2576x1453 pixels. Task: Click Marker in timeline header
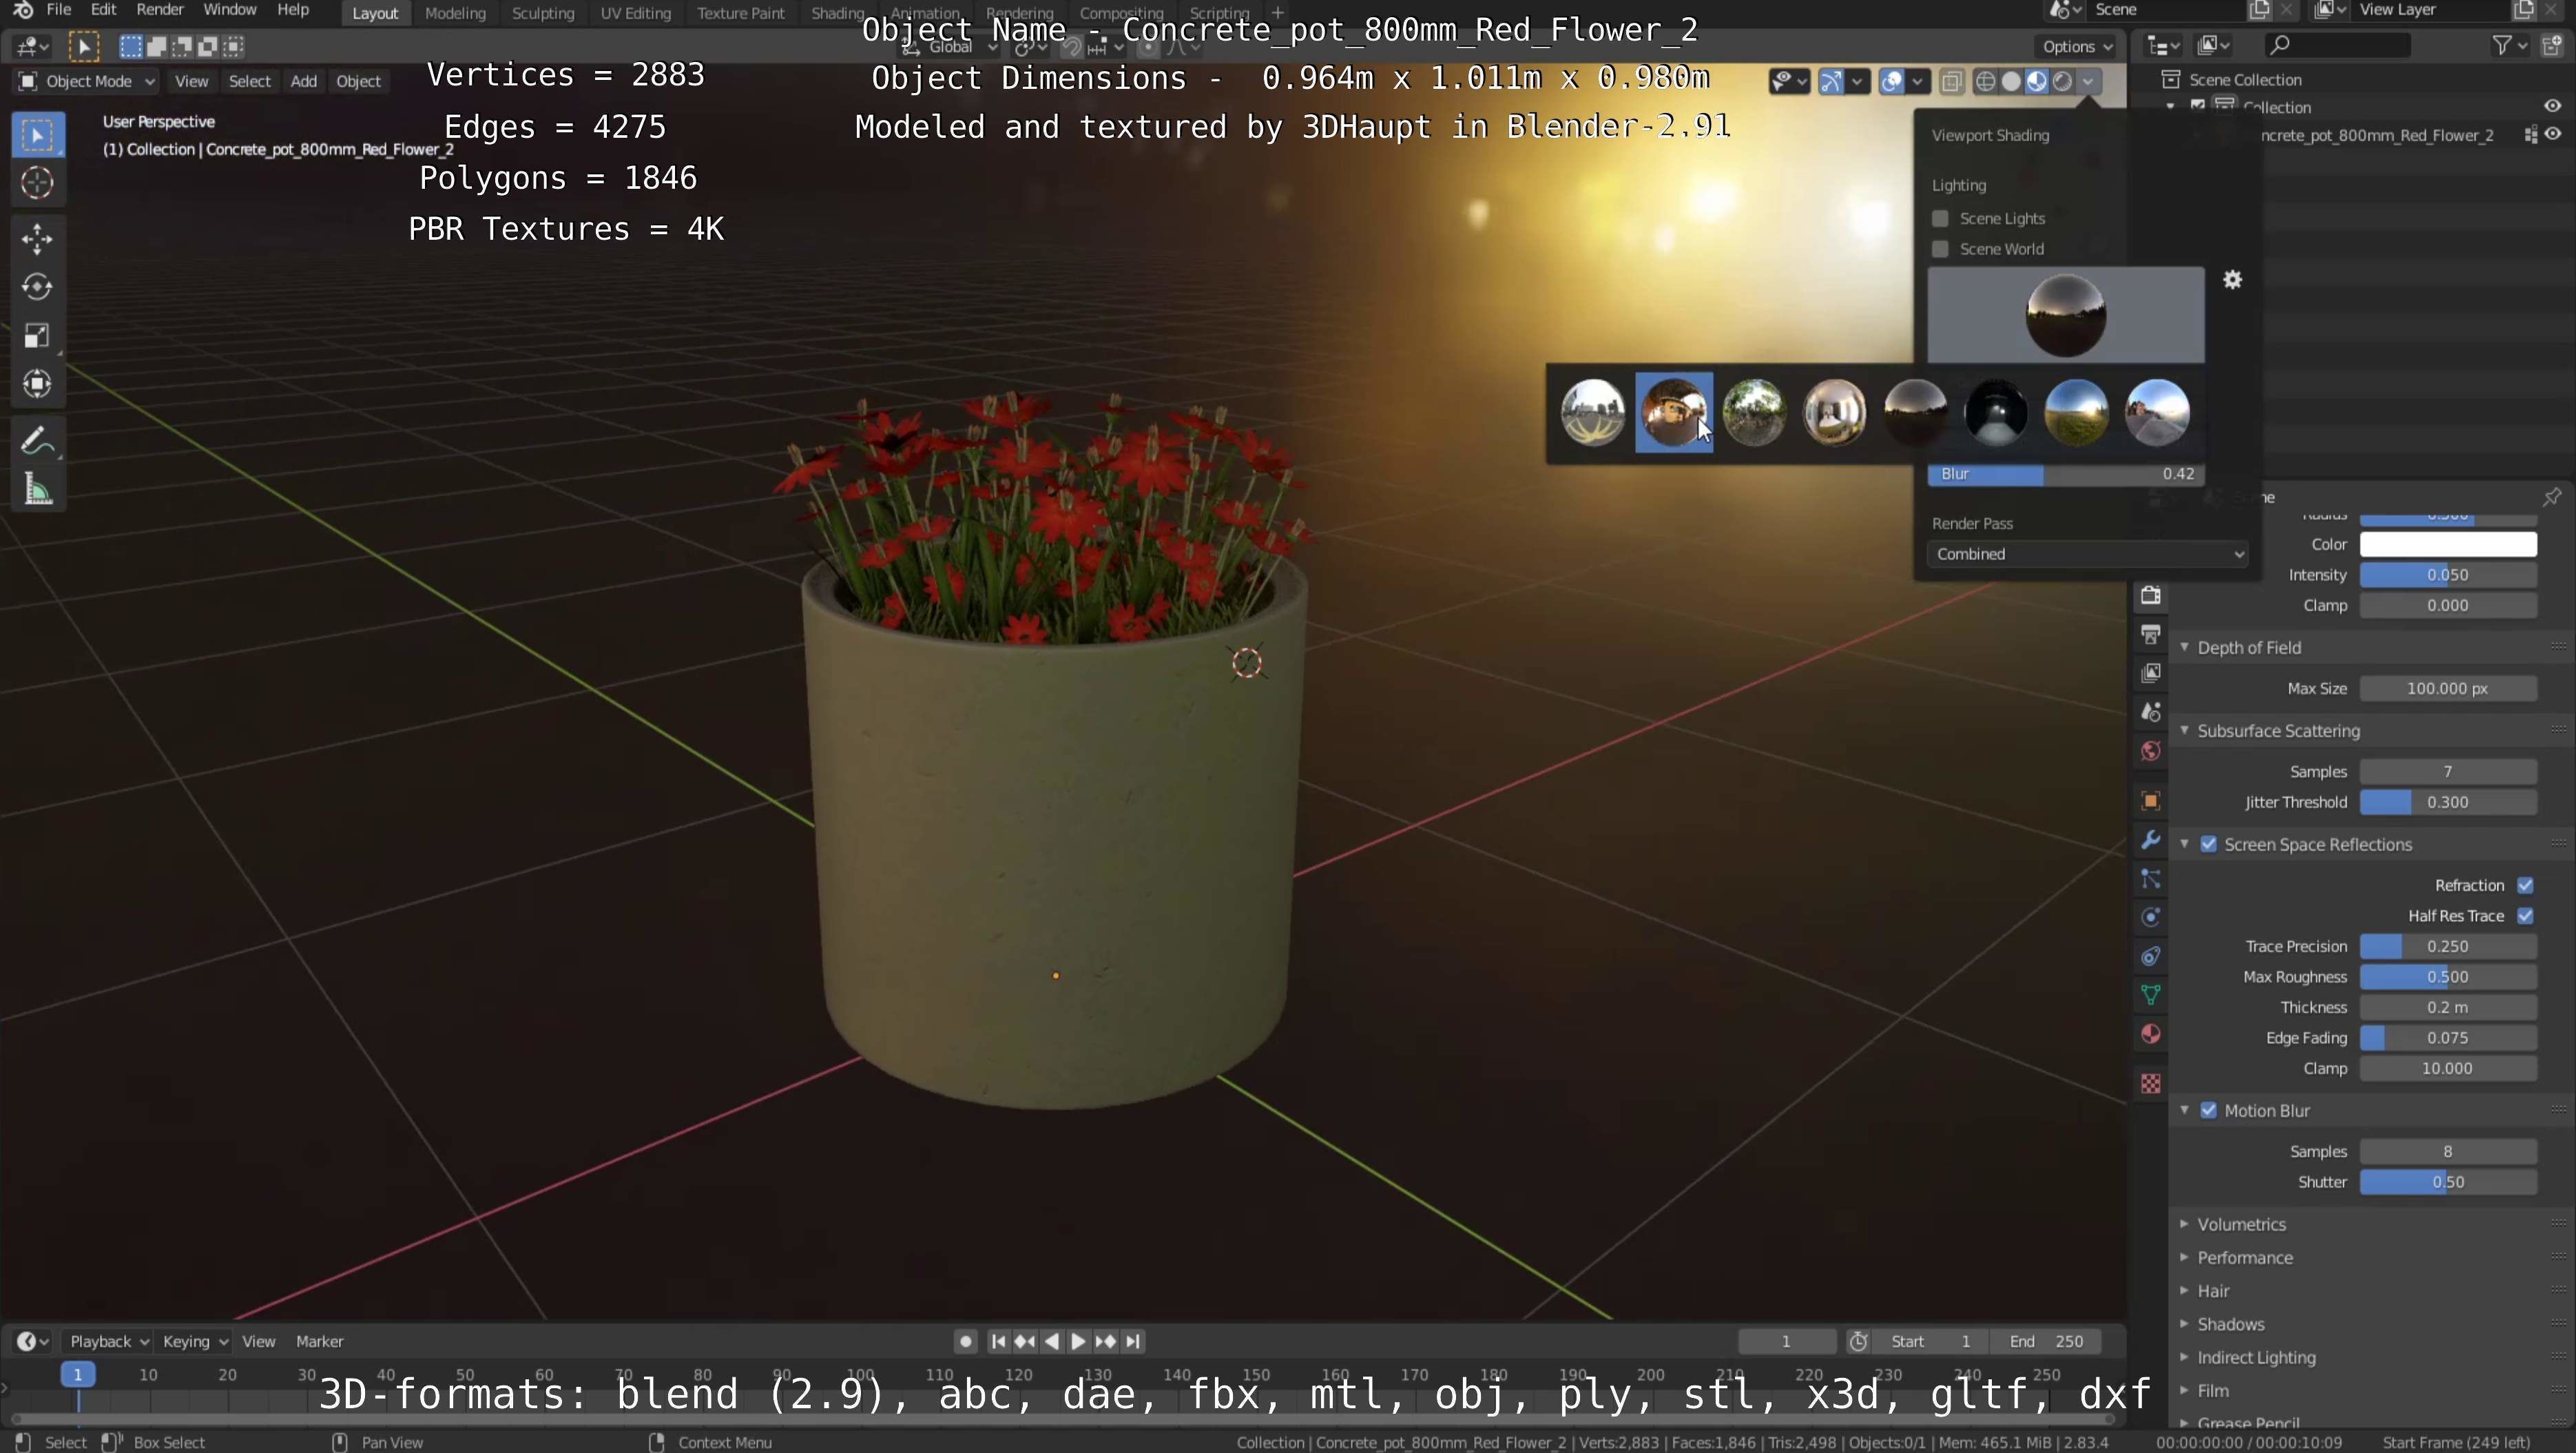319,1342
